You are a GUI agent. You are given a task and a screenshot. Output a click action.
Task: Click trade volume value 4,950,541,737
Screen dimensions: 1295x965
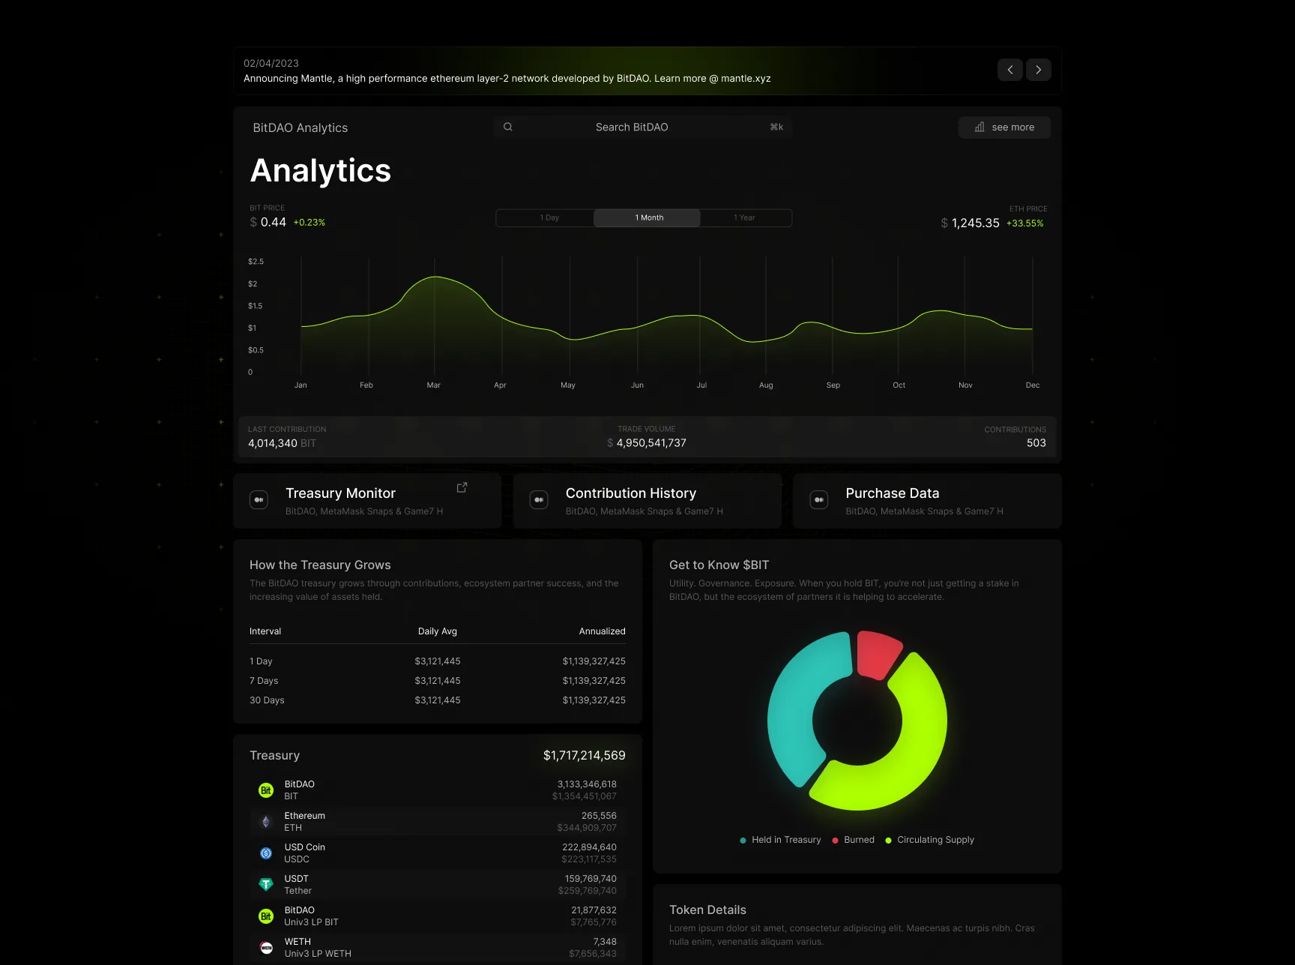click(x=651, y=443)
